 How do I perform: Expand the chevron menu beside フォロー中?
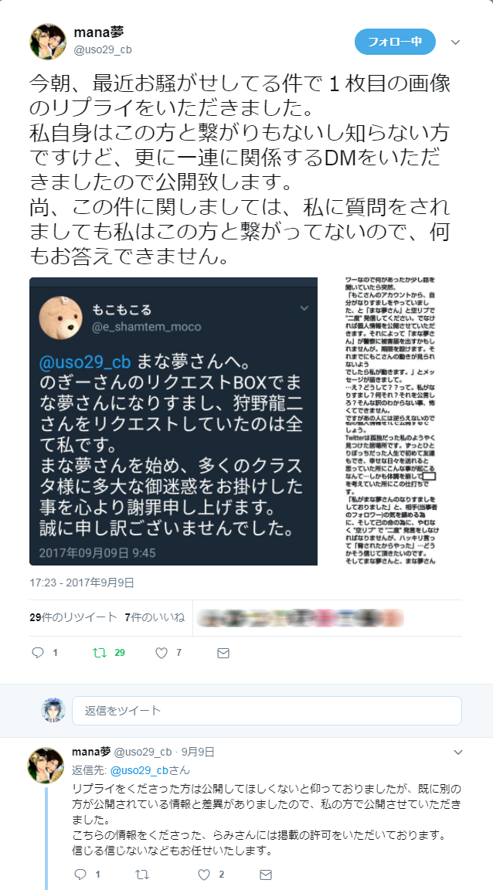[455, 42]
